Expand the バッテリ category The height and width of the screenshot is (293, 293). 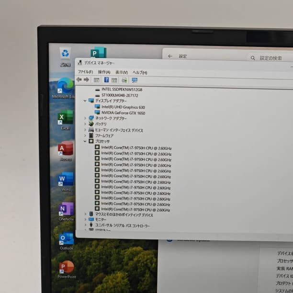pyautogui.click(x=85, y=124)
